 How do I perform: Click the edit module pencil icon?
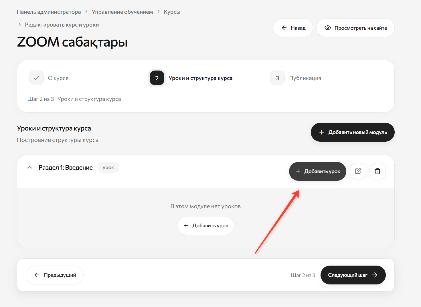click(x=358, y=171)
